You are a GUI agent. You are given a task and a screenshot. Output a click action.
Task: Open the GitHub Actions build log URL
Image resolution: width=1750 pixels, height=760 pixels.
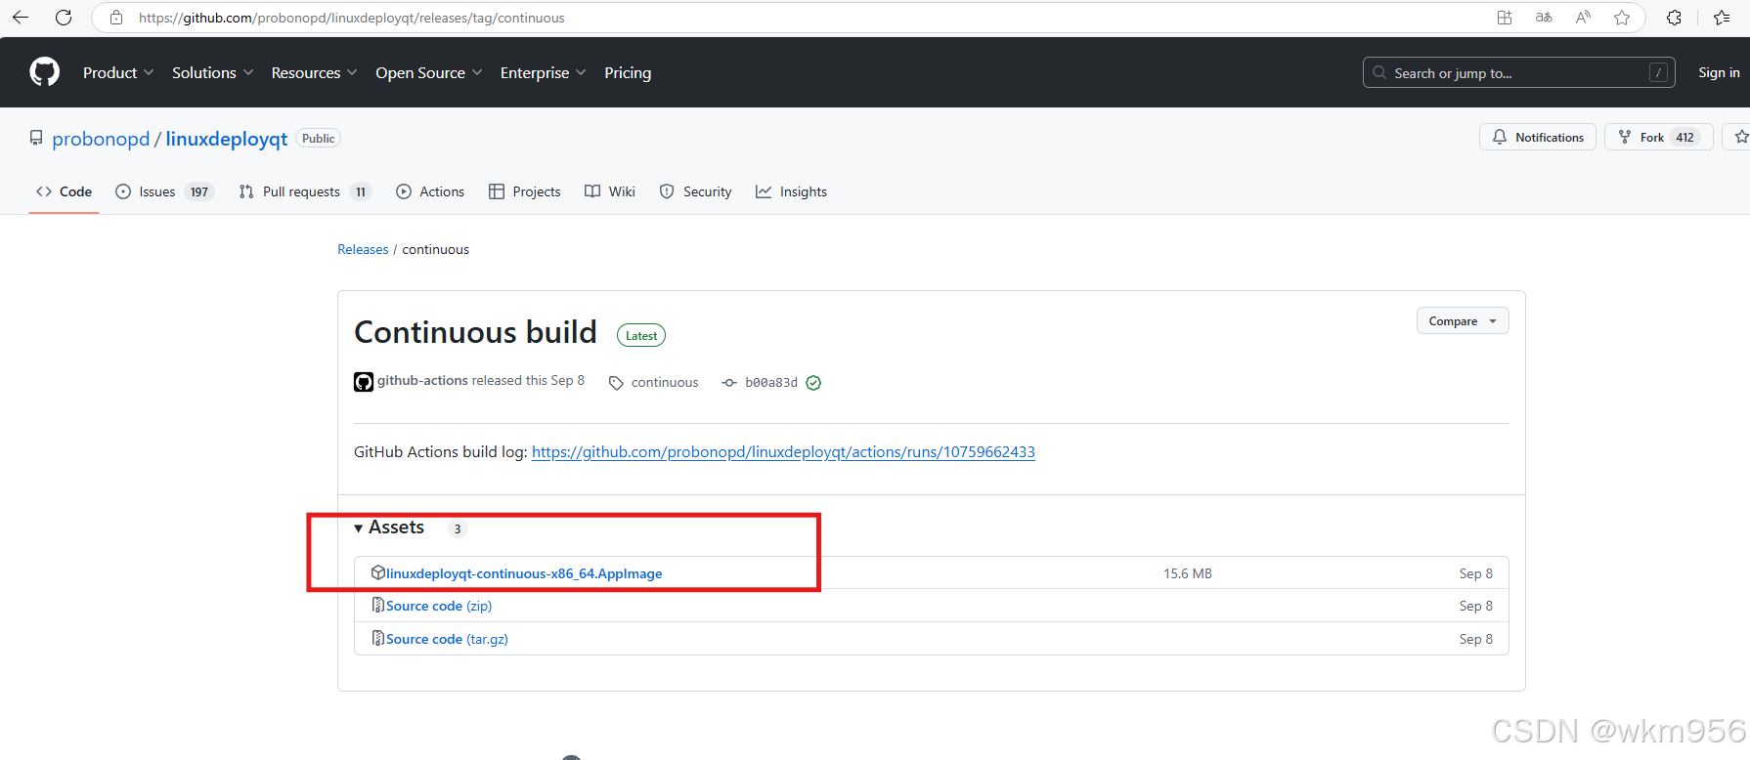click(783, 451)
